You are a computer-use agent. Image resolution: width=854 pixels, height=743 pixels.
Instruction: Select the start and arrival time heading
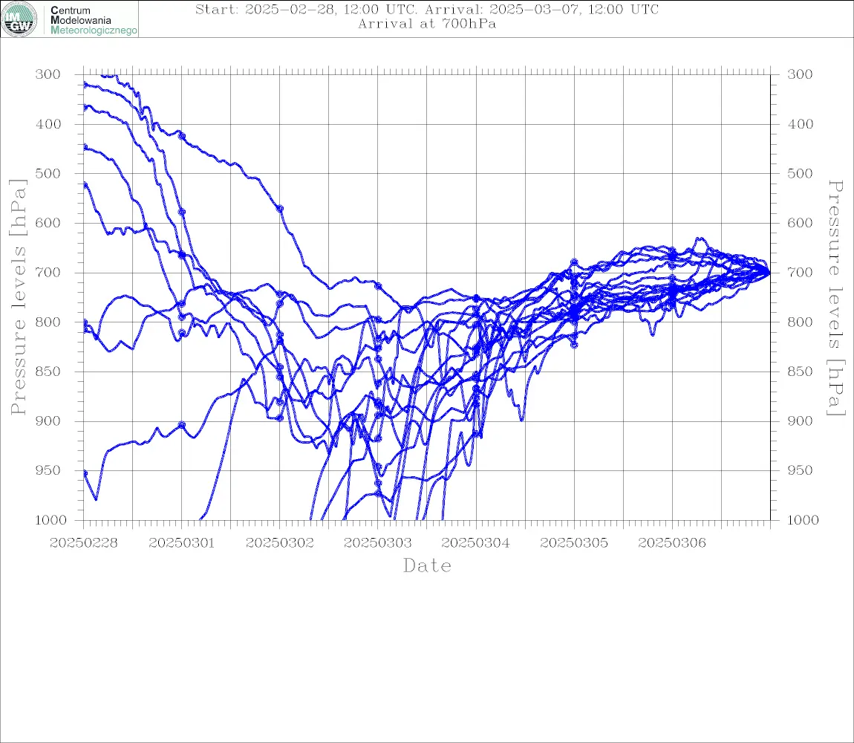(427, 9)
